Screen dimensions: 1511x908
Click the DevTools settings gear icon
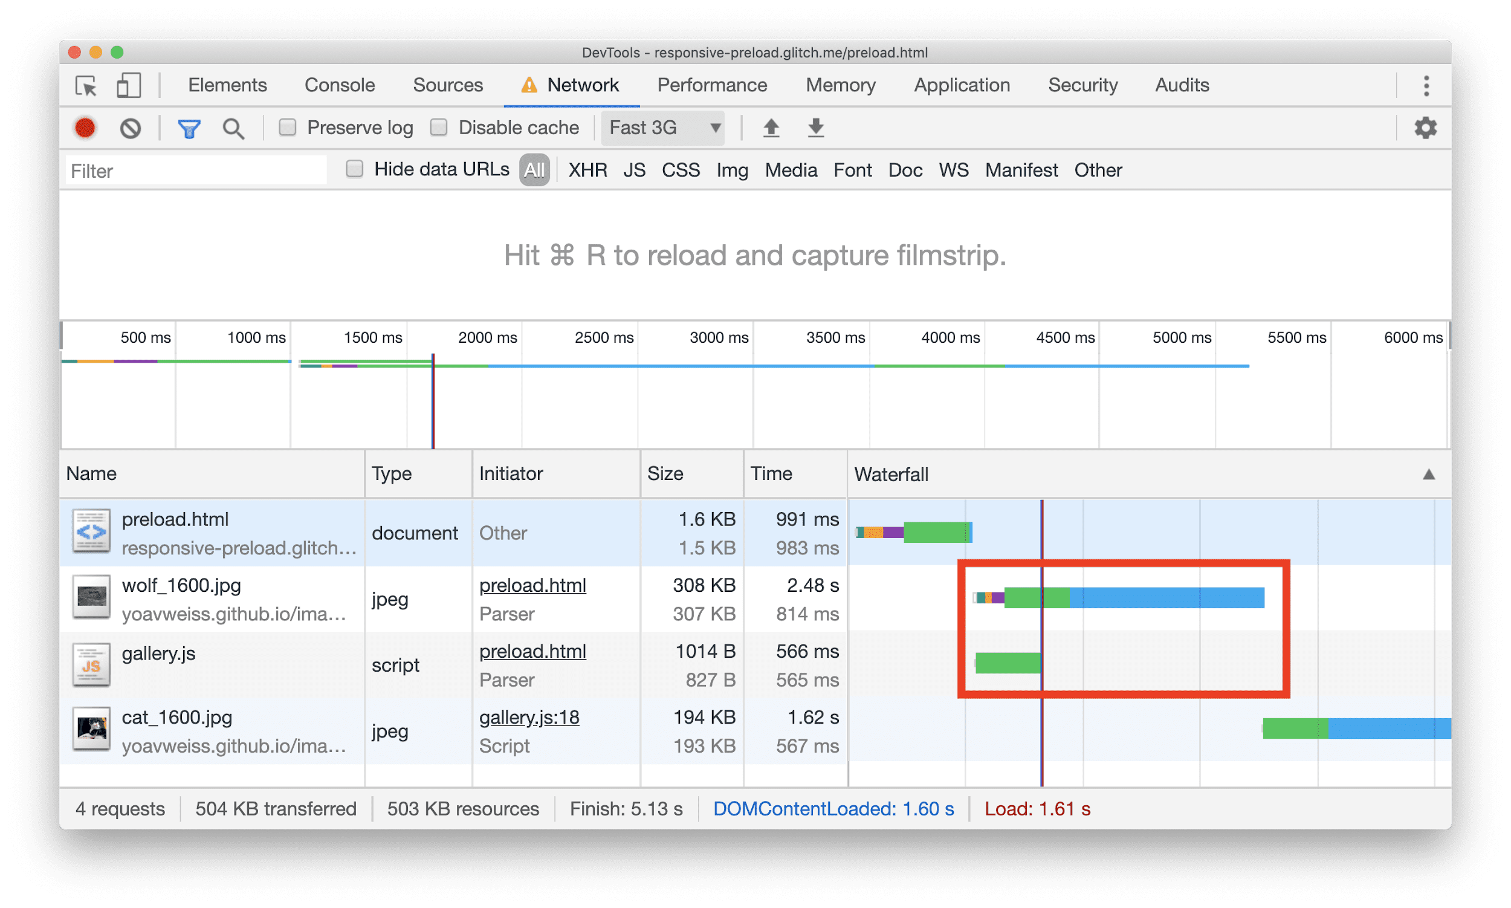[x=1426, y=128]
